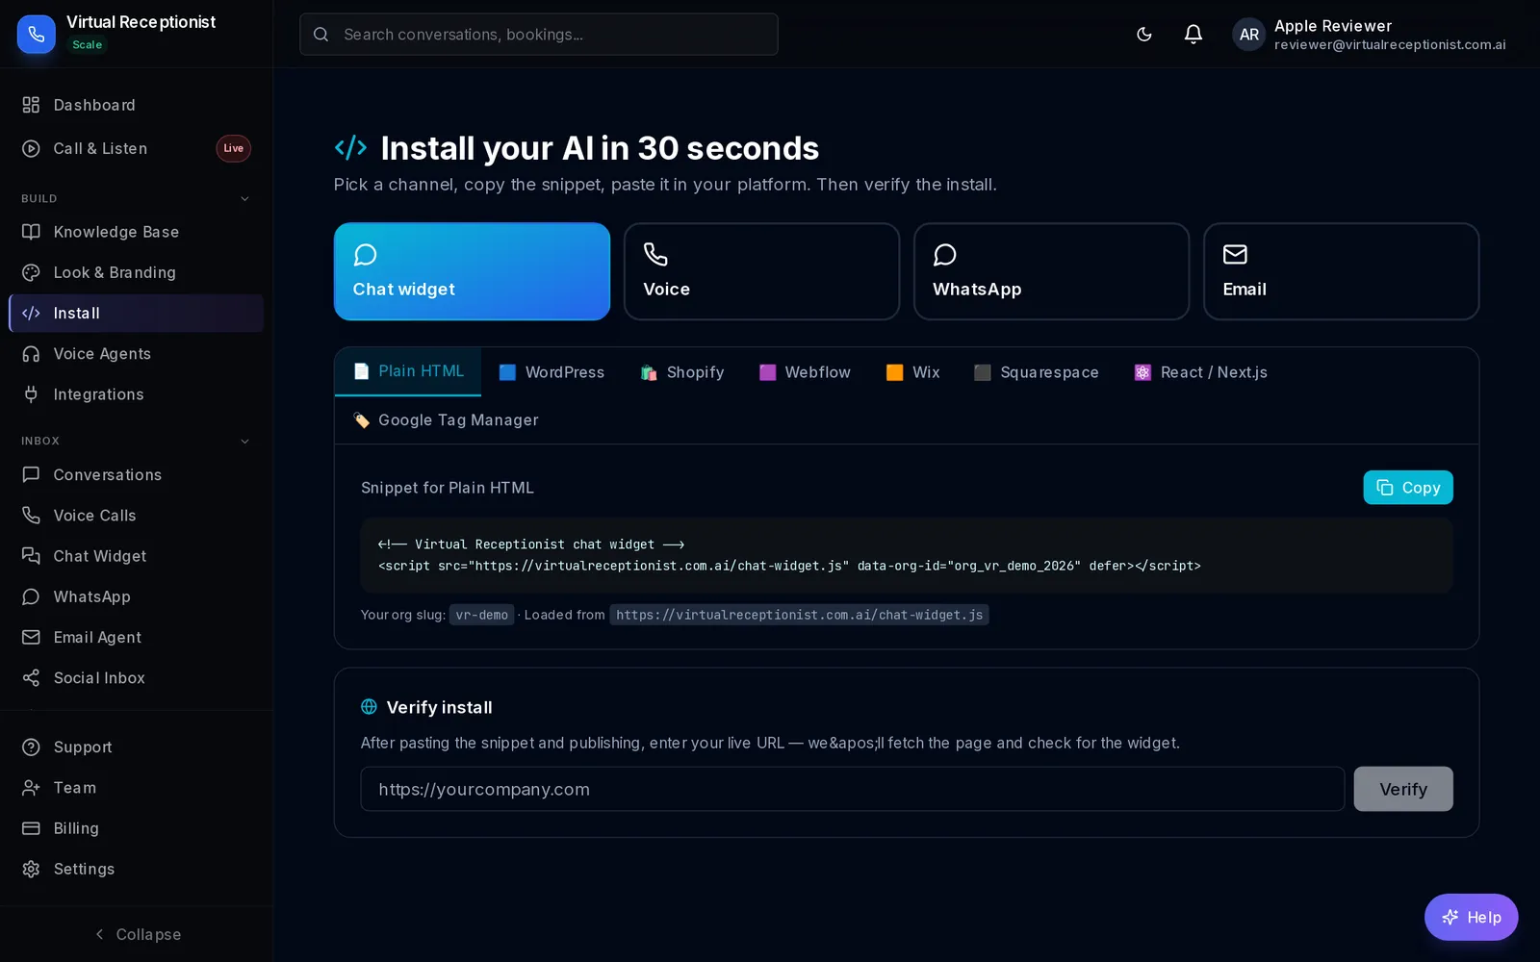Switch to Wix tab
Screen dimensions: 1540x962
pyautogui.click(x=913, y=372)
